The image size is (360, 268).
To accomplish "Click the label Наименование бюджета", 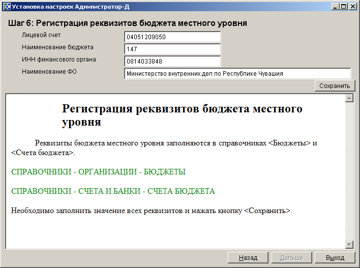I will point(57,47).
